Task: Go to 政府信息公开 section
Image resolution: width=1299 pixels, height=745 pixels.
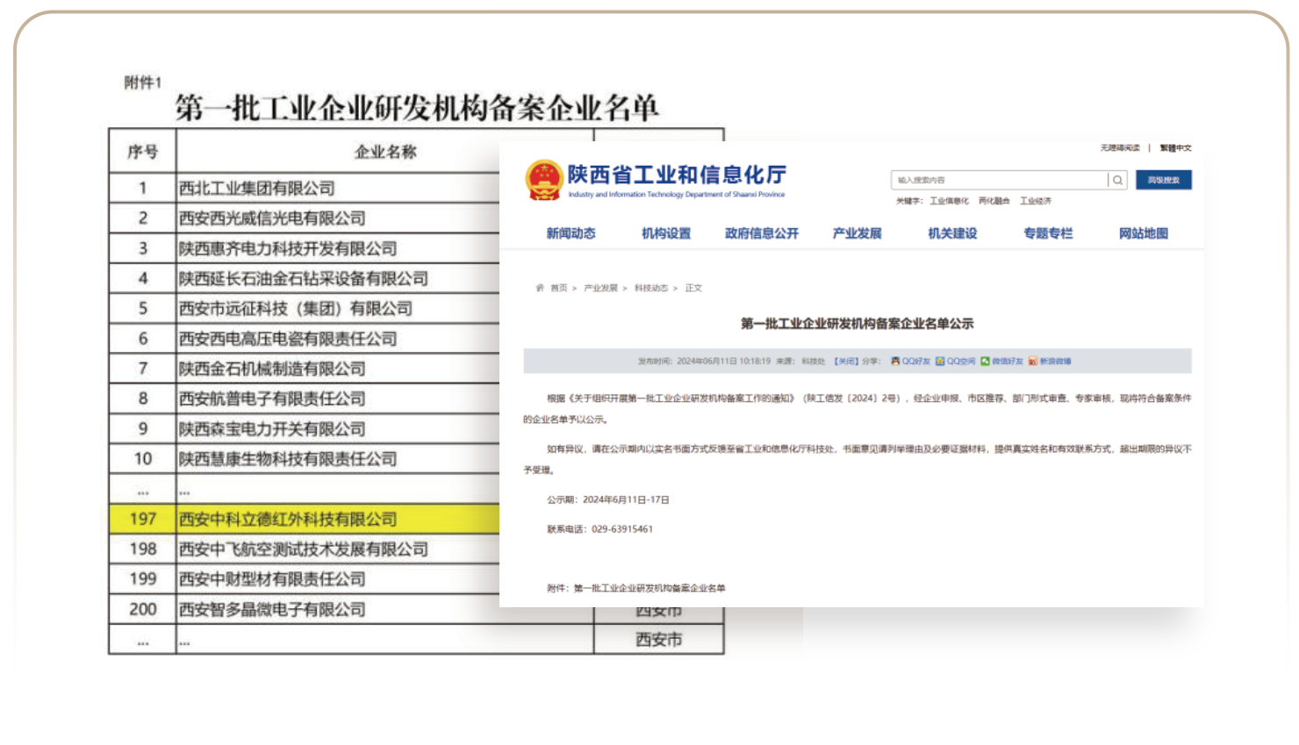Action: pyautogui.click(x=761, y=233)
